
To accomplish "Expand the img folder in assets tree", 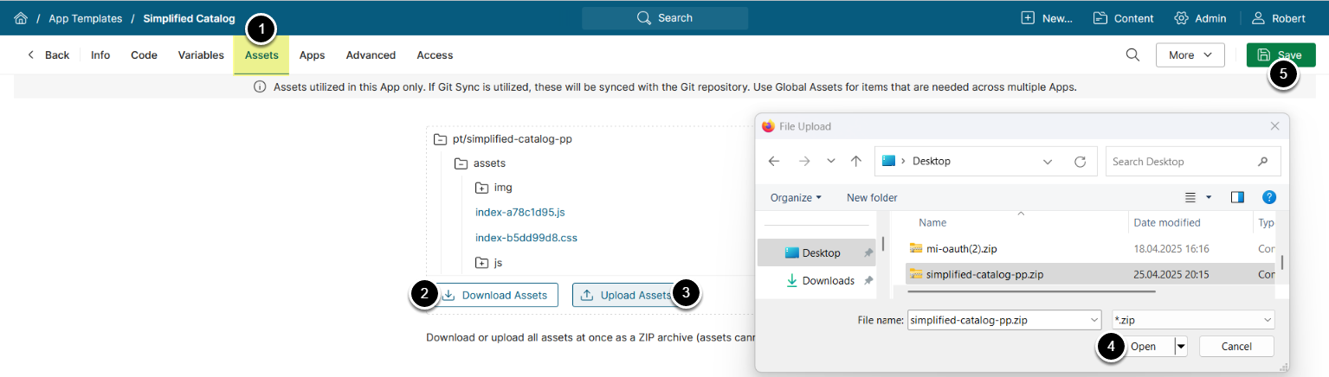I will tap(482, 188).
